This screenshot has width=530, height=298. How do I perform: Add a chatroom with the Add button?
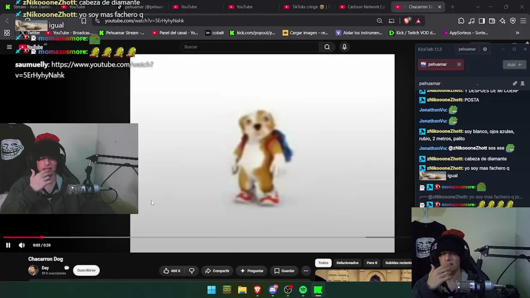[514, 65]
